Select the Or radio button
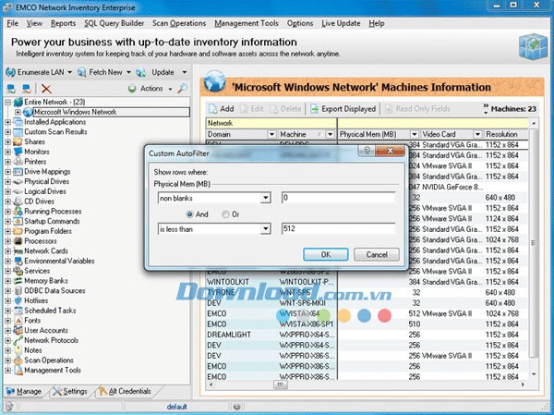Screen dimensions: 554x415 (x=225, y=214)
